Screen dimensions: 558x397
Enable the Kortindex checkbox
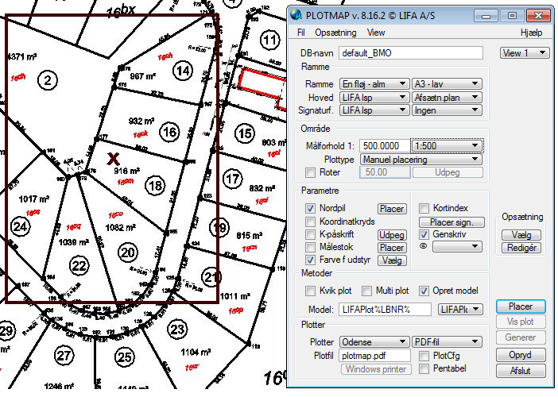[x=424, y=208]
